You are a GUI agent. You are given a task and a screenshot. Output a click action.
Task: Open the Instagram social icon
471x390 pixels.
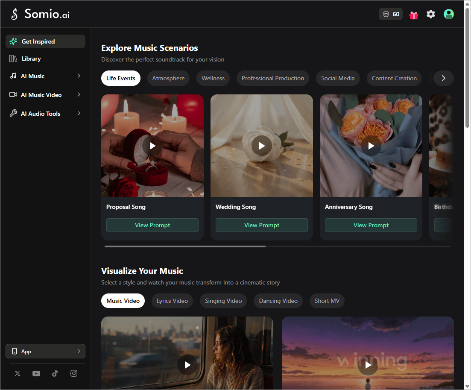tap(74, 373)
